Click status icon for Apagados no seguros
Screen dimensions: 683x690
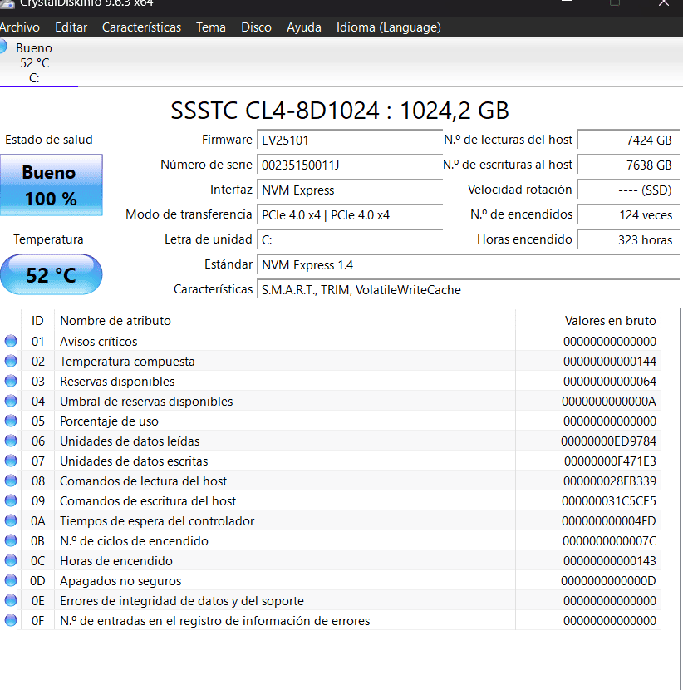coord(11,580)
